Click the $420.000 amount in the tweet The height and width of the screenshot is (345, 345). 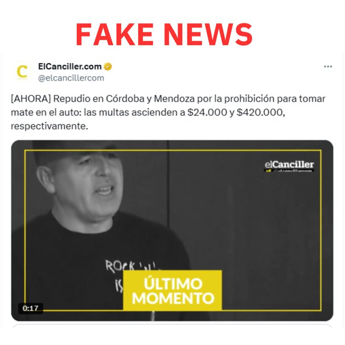tap(261, 113)
